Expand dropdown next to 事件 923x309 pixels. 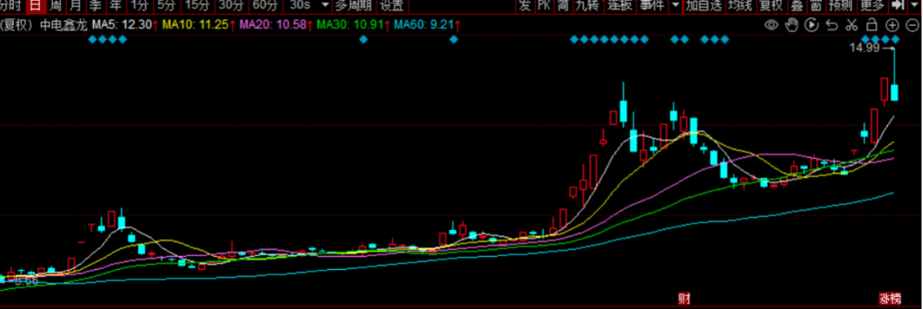click(674, 6)
